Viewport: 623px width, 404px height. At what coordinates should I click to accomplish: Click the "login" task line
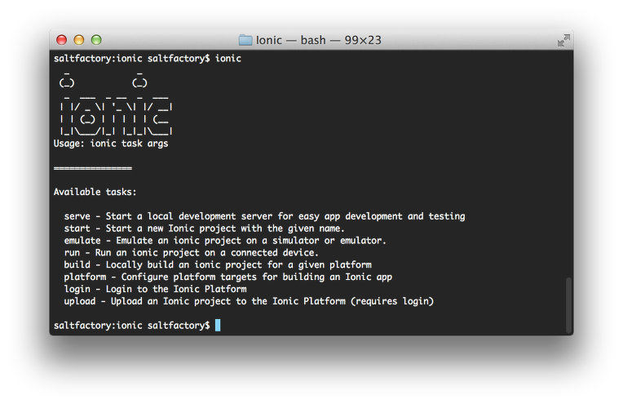tap(155, 289)
